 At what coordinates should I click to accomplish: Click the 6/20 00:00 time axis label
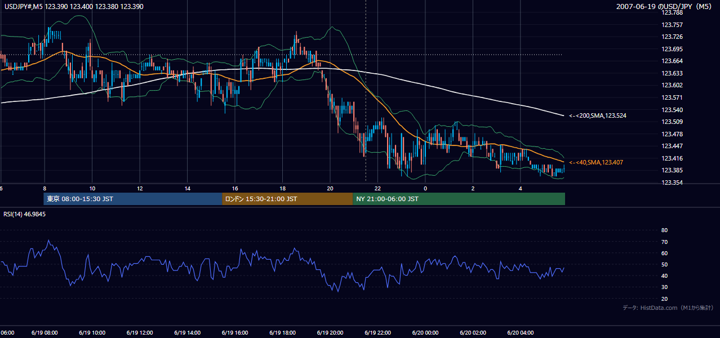425,333
